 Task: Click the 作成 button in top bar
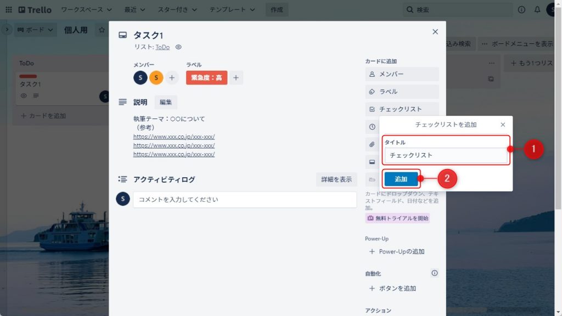pos(277,10)
